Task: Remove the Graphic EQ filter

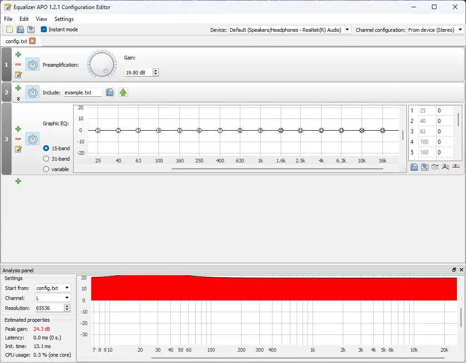Action: [18, 139]
